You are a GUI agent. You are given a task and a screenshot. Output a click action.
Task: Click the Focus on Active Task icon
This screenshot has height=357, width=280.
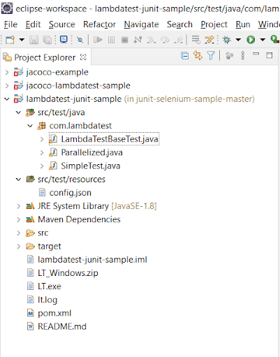[229, 56]
